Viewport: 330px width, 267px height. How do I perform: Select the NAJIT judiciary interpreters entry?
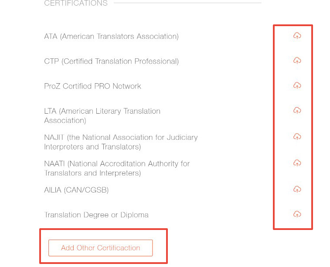121,142
